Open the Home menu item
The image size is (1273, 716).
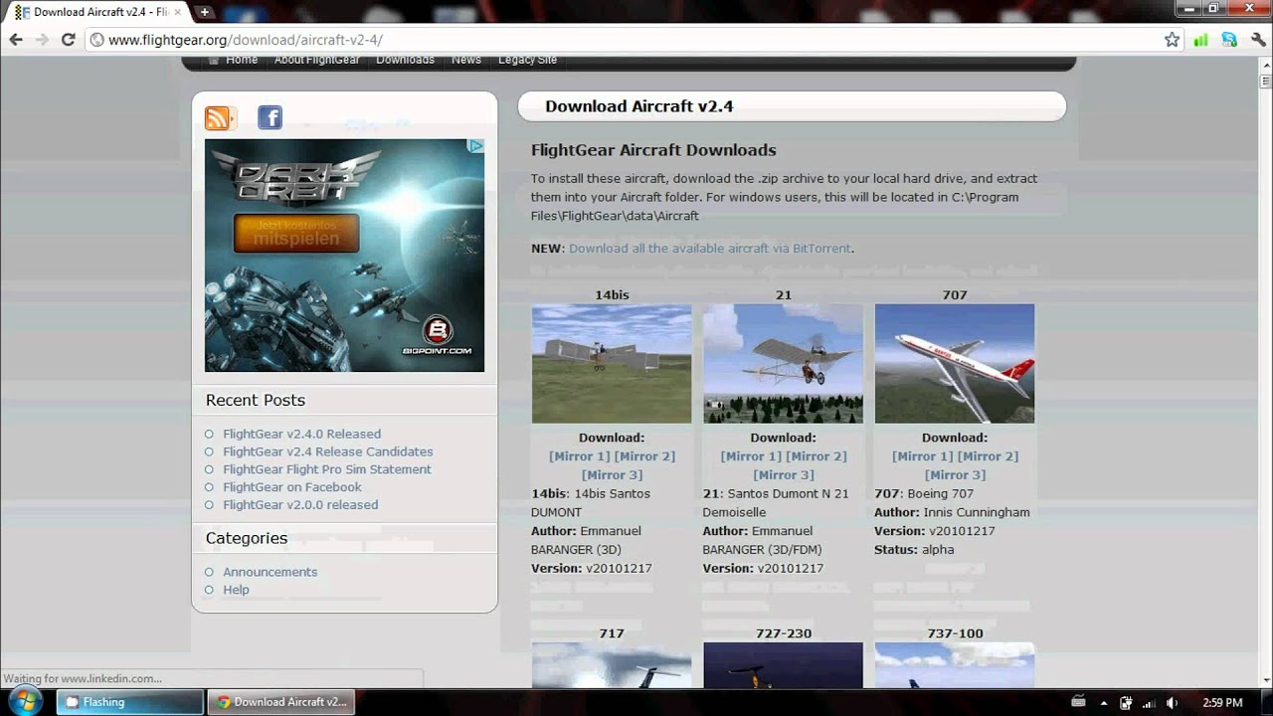pyautogui.click(x=242, y=60)
